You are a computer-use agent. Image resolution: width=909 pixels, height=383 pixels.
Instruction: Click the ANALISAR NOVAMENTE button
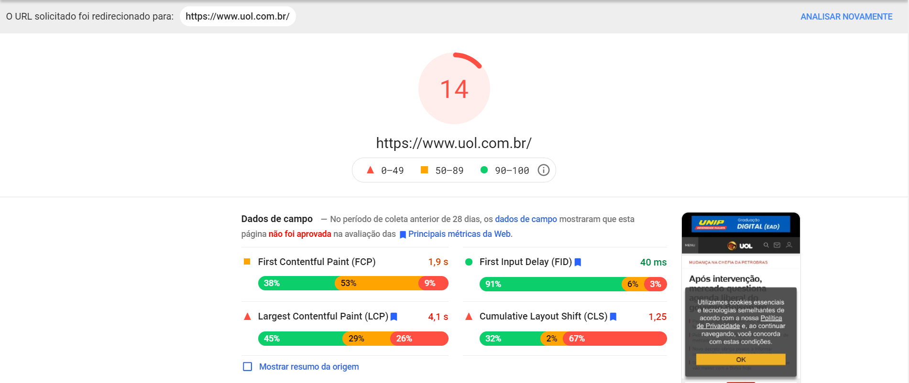[x=846, y=17]
